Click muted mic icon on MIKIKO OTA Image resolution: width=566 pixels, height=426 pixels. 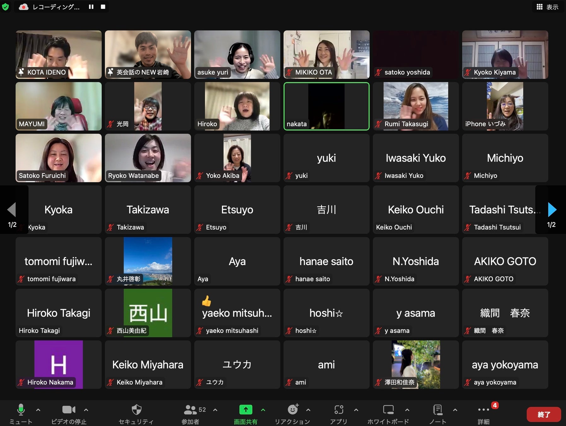tap(289, 72)
